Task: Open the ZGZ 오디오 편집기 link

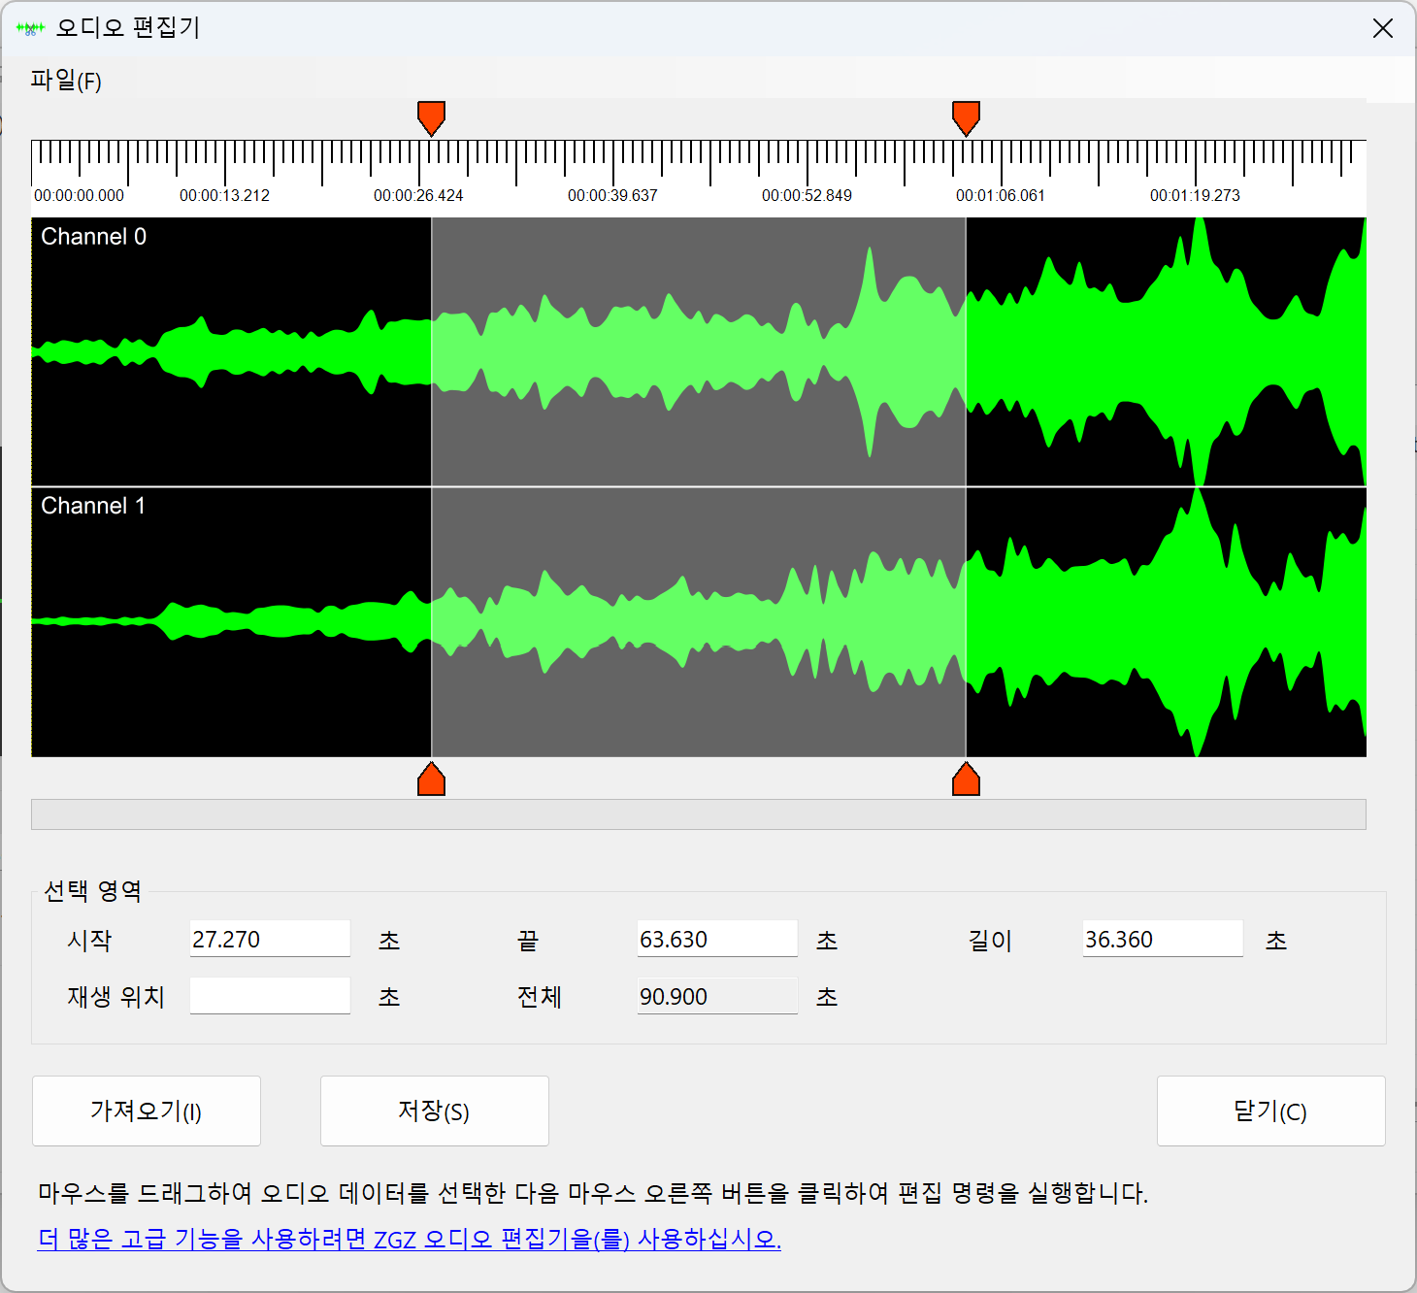Action: [409, 1239]
